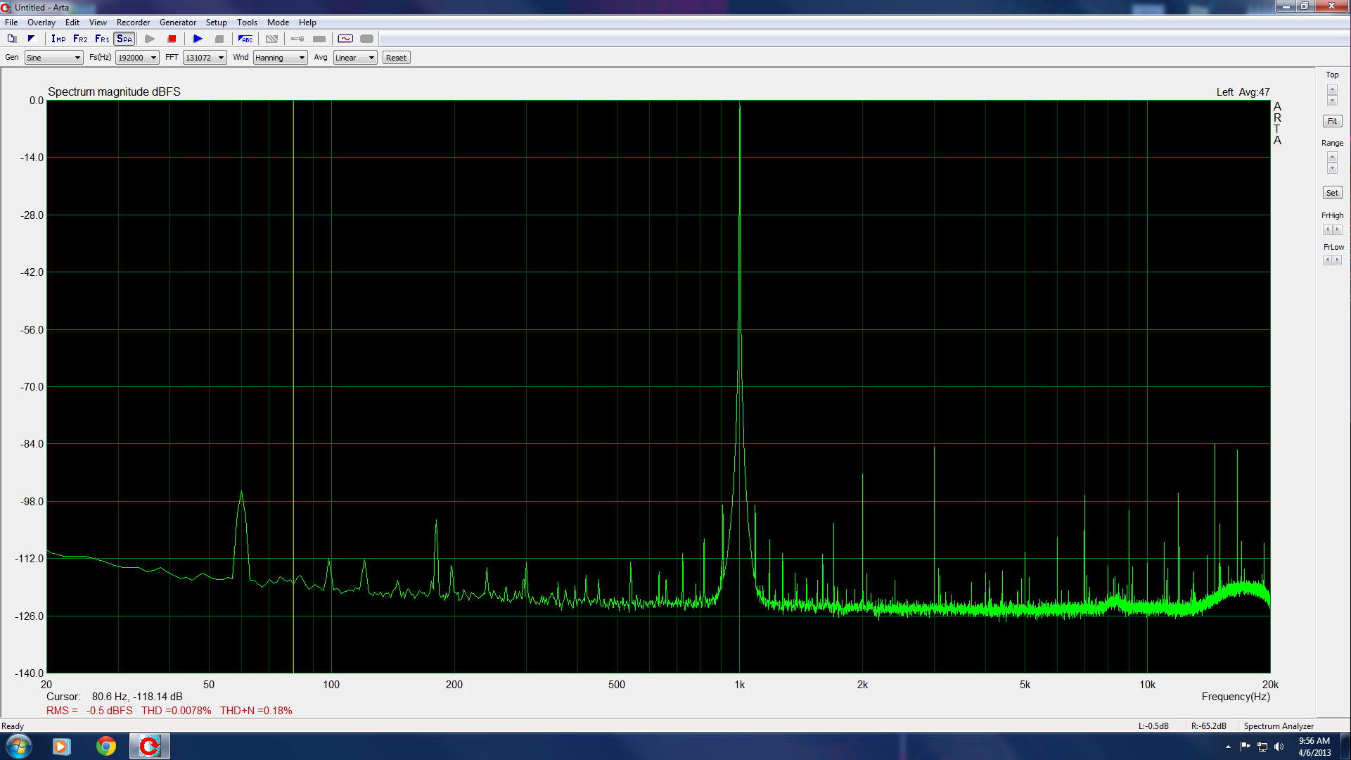This screenshot has width=1351, height=760.
Task: Click the network tray icon
Action: point(1262,747)
